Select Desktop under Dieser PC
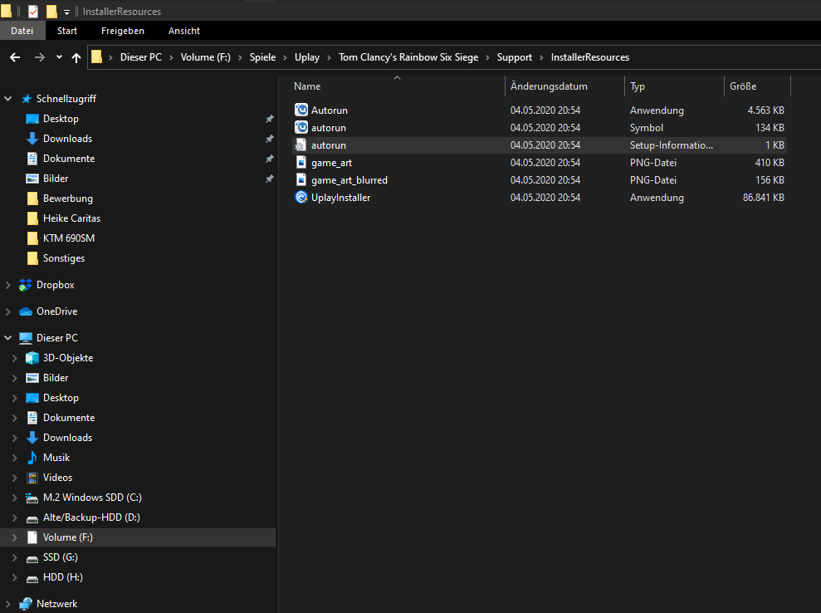This screenshot has width=821, height=613. [x=61, y=398]
